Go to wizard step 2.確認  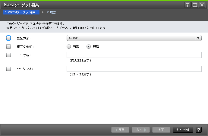click(51, 12)
